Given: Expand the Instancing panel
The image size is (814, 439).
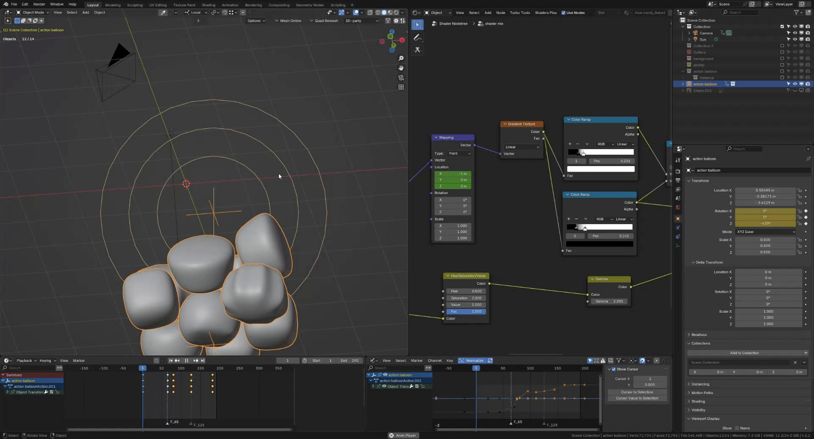Looking at the screenshot, I should click(x=700, y=384).
